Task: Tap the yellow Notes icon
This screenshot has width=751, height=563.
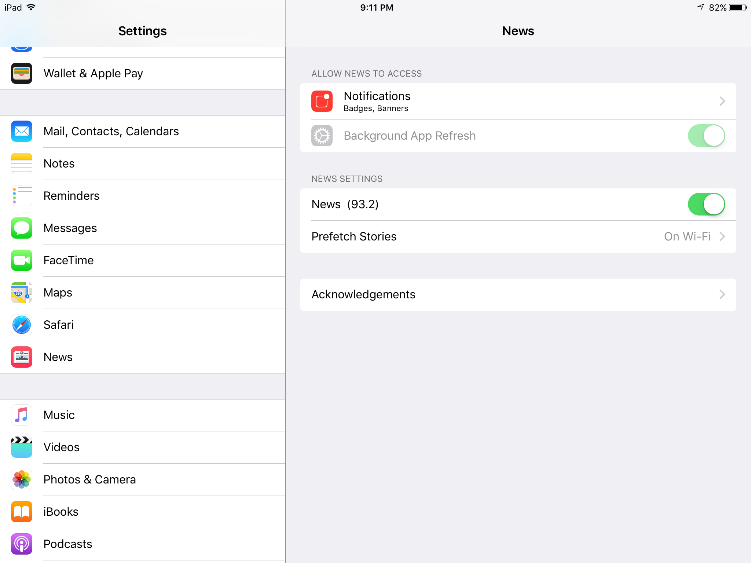Action: click(22, 163)
